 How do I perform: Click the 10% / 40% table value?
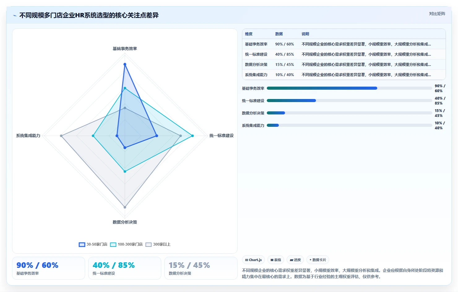tap(285, 75)
